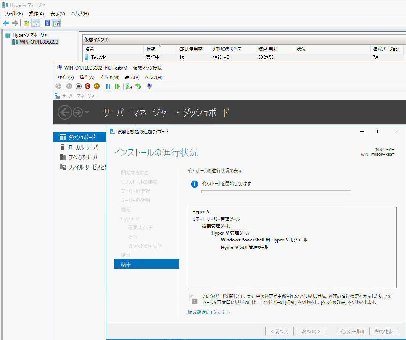Open ヘルプ(H) menu in VM connection window
406x340 pixels.
(x=153, y=78)
